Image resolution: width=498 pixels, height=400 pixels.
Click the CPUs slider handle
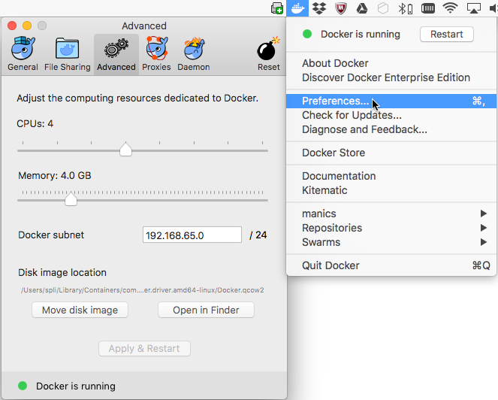[125, 149]
